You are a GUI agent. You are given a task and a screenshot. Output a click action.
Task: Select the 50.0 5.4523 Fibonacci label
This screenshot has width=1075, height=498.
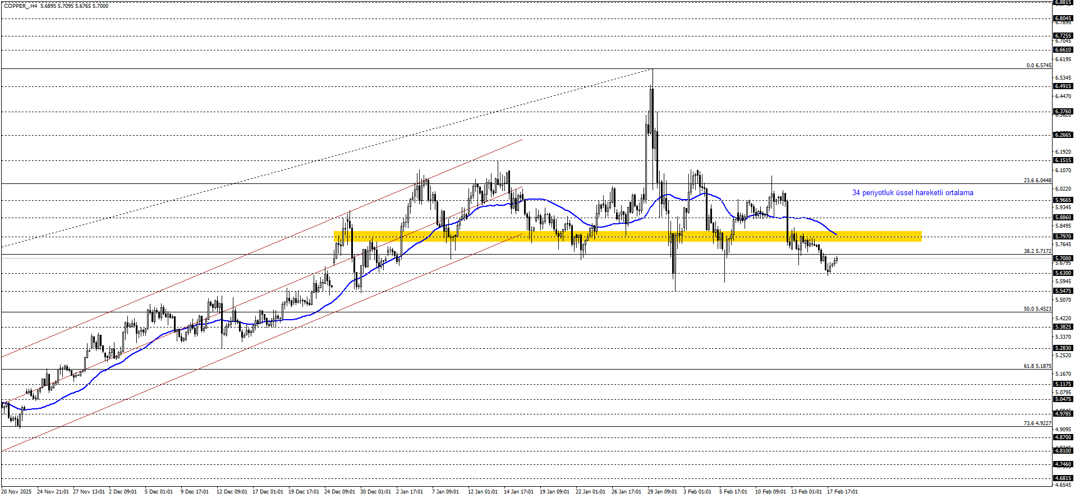click(x=1037, y=309)
